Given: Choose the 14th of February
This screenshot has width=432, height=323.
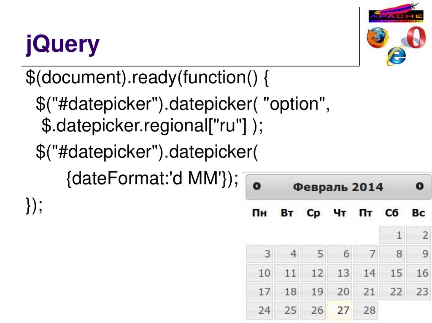Looking at the screenshot, I should point(366,273).
